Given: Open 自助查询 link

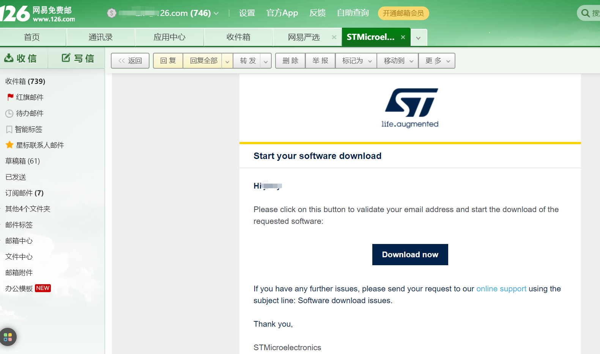Looking at the screenshot, I should [353, 13].
